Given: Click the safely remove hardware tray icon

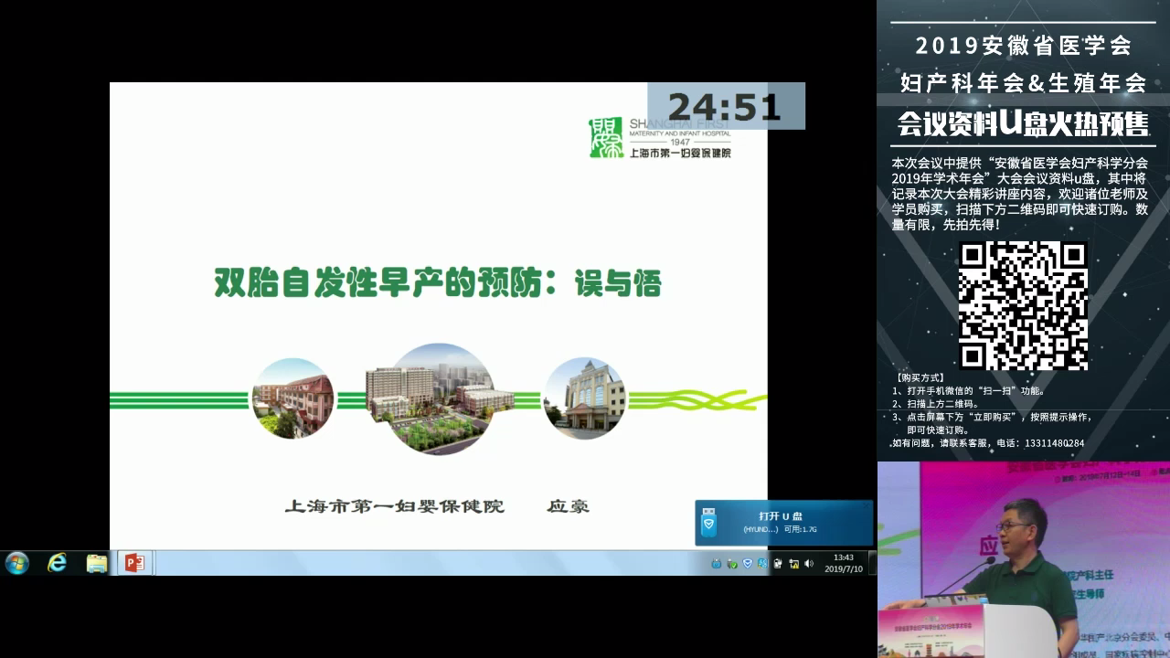Looking at the screenshot, I should pos(732,564).
